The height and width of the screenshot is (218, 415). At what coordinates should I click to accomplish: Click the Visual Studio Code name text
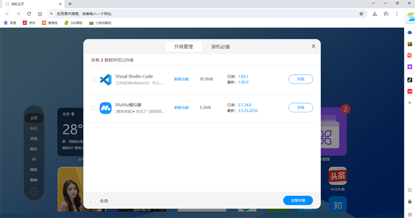[134, 76]
